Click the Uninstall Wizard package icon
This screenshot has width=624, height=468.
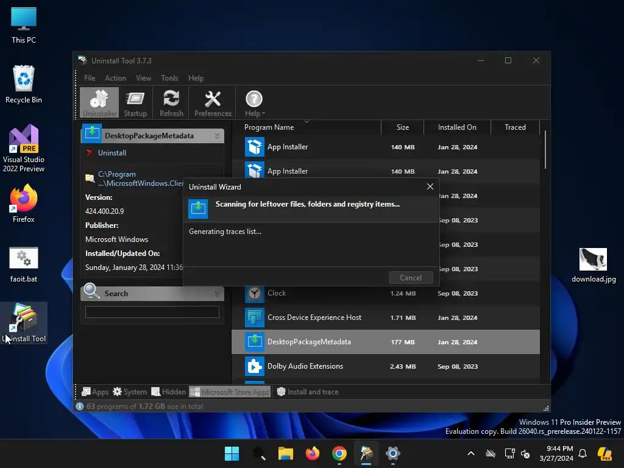coord(198,209)
